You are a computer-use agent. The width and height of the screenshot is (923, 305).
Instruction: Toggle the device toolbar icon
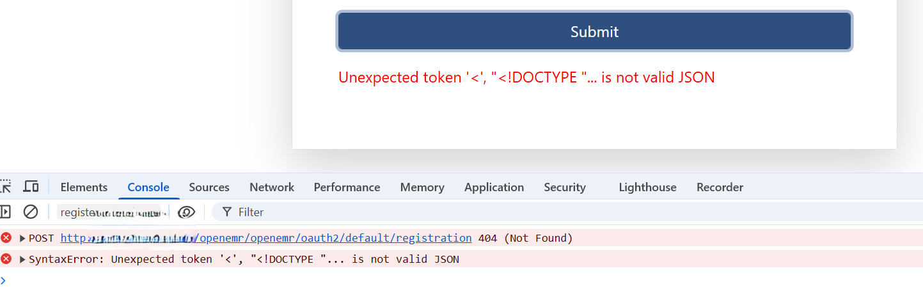[x=31, y=187]
